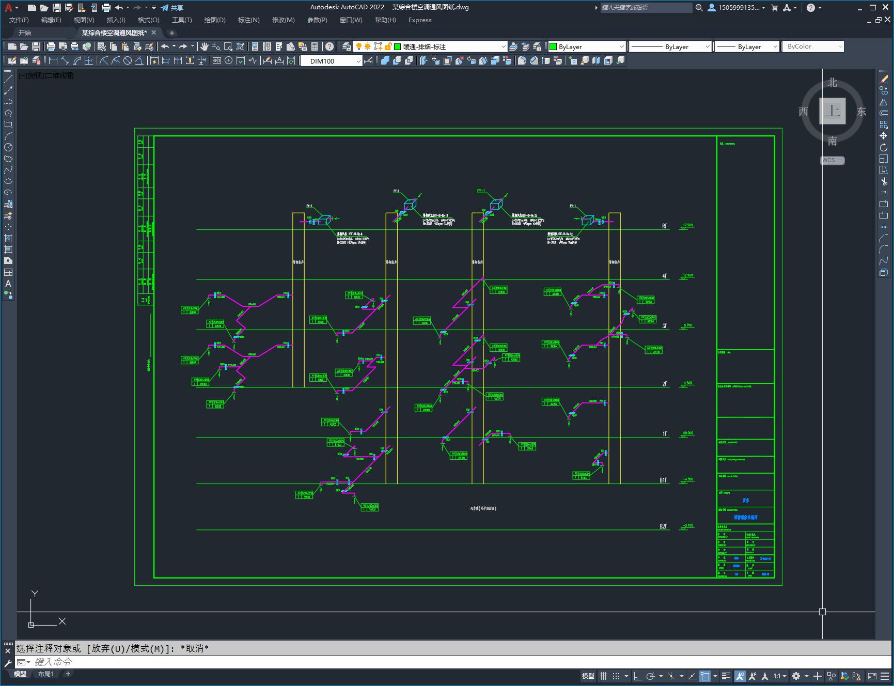The height and width of the screenshot is (686, 894).
Task: Click the 共享 share button
Action: click(172, 8)
